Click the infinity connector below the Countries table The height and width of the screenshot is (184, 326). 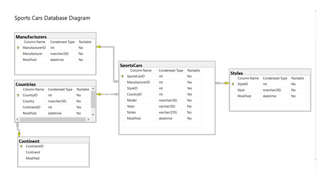click(x=18, y=125)
